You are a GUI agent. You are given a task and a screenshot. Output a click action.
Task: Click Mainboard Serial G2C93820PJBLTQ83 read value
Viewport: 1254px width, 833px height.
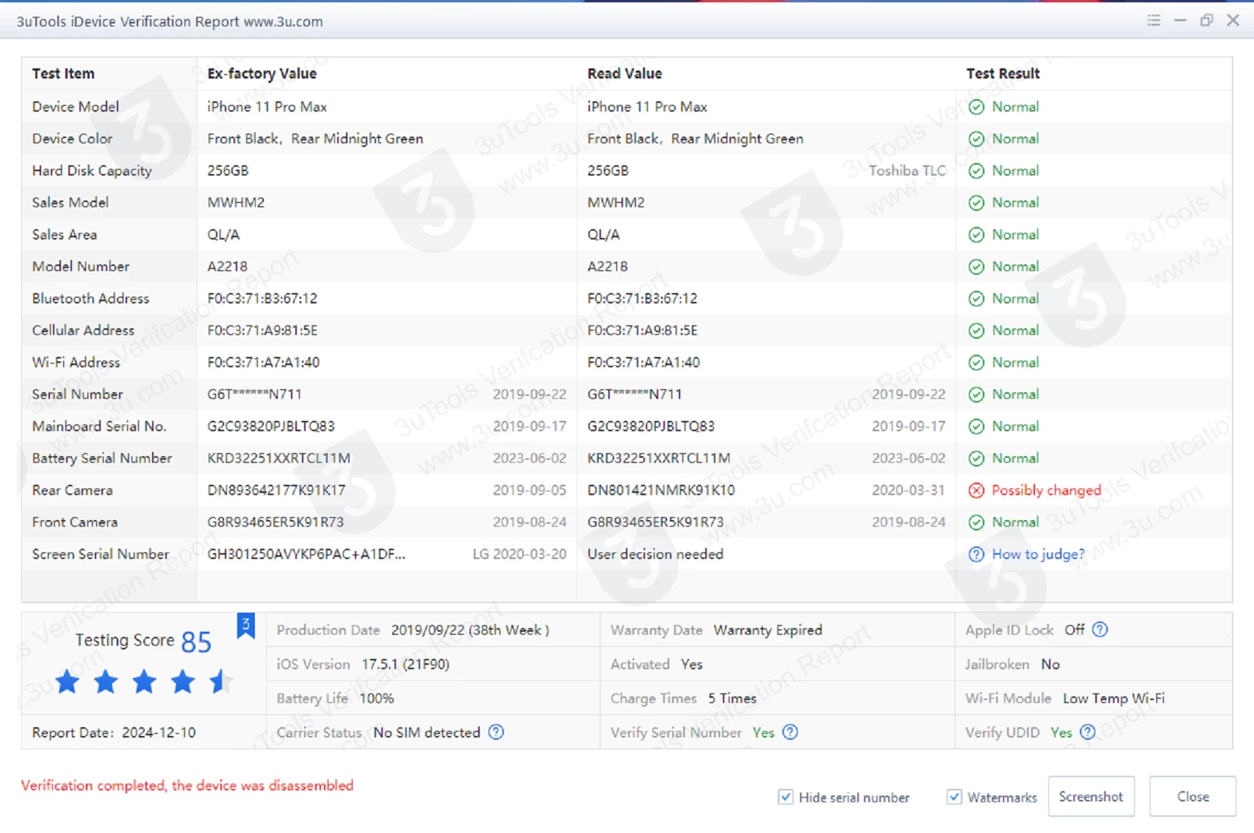tap(651, 427)
